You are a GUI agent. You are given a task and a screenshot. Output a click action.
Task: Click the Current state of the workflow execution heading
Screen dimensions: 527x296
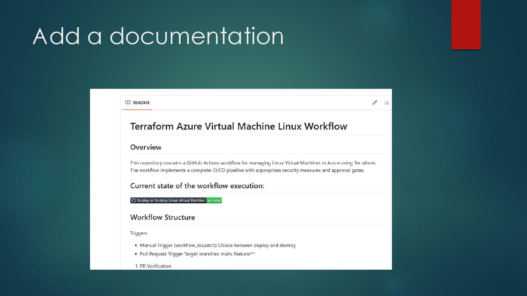pos(197,186)
